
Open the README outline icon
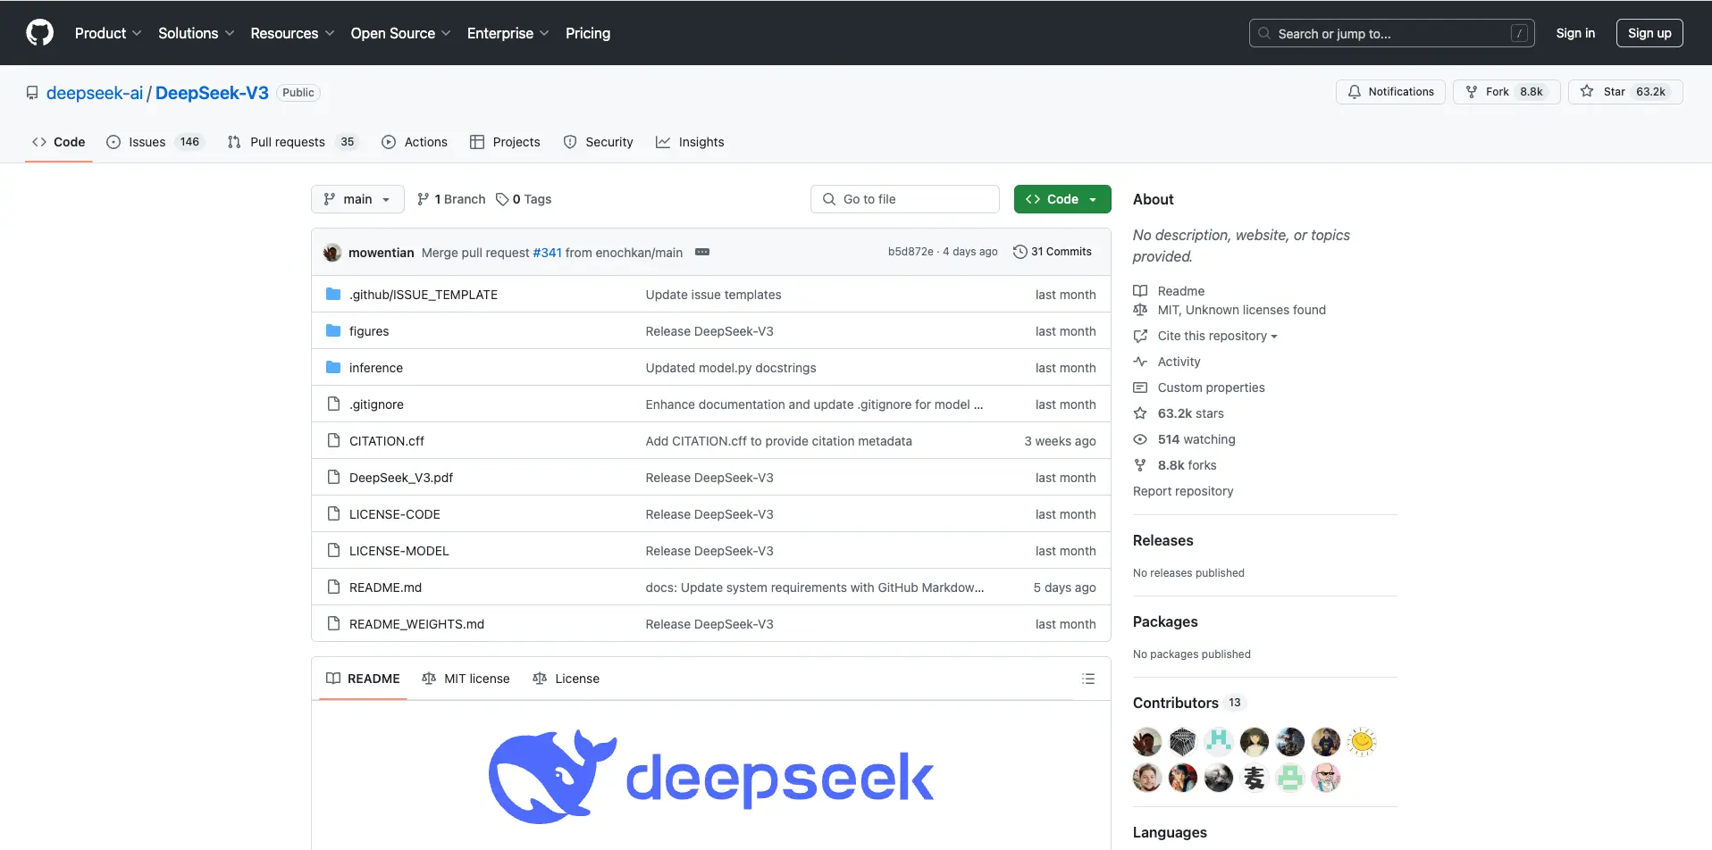1088,679
